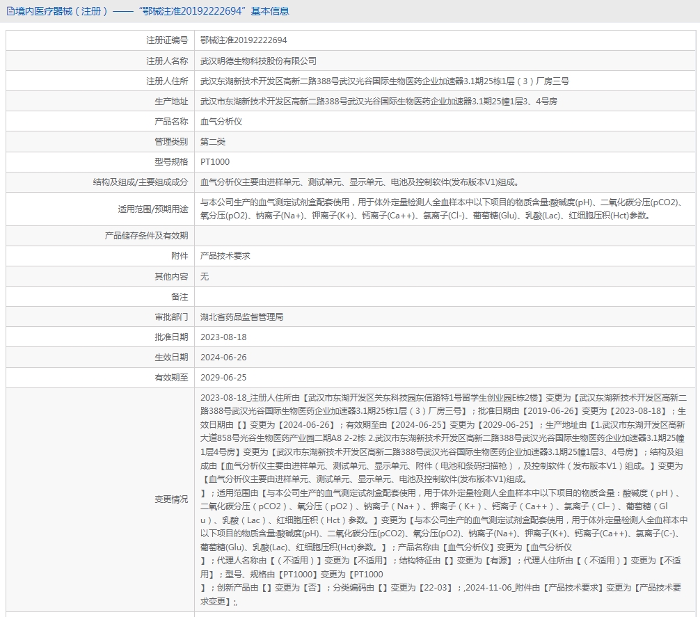
Task: Click the '管理类别' label
Action: [x=171, y=142]
